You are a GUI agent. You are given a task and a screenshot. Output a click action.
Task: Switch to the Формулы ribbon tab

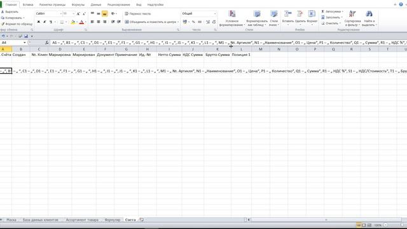[x=78, y=4]
